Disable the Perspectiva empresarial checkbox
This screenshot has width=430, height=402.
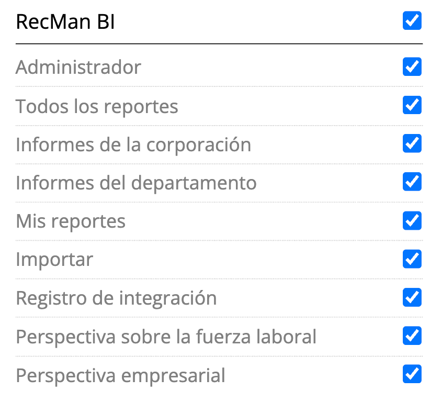point(412,374)
